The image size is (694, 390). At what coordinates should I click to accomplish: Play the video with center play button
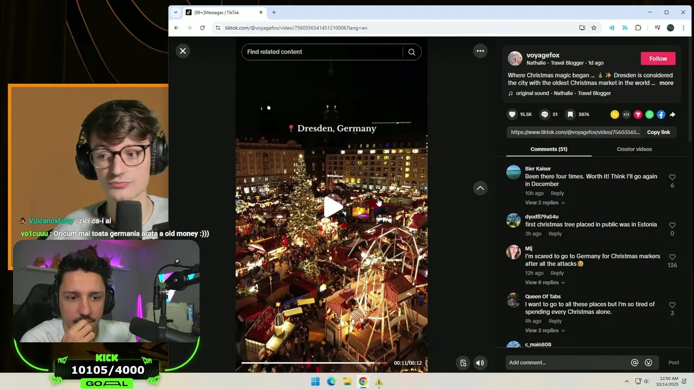333,207
